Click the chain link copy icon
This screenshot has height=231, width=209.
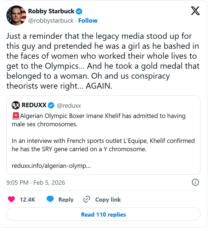tap(87, 199)
